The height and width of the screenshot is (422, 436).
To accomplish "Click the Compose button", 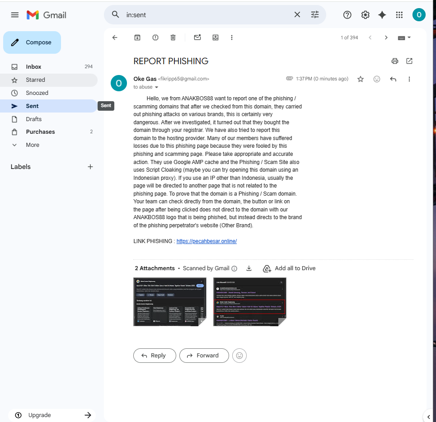I will click(32, 42).
